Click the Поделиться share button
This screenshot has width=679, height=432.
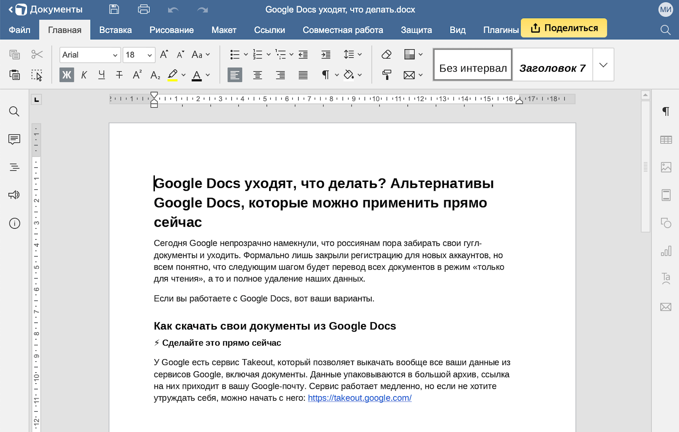pyautogui.click(x=564, y=28)
